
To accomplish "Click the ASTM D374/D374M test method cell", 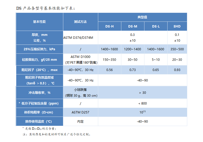I will coord(78,38).
